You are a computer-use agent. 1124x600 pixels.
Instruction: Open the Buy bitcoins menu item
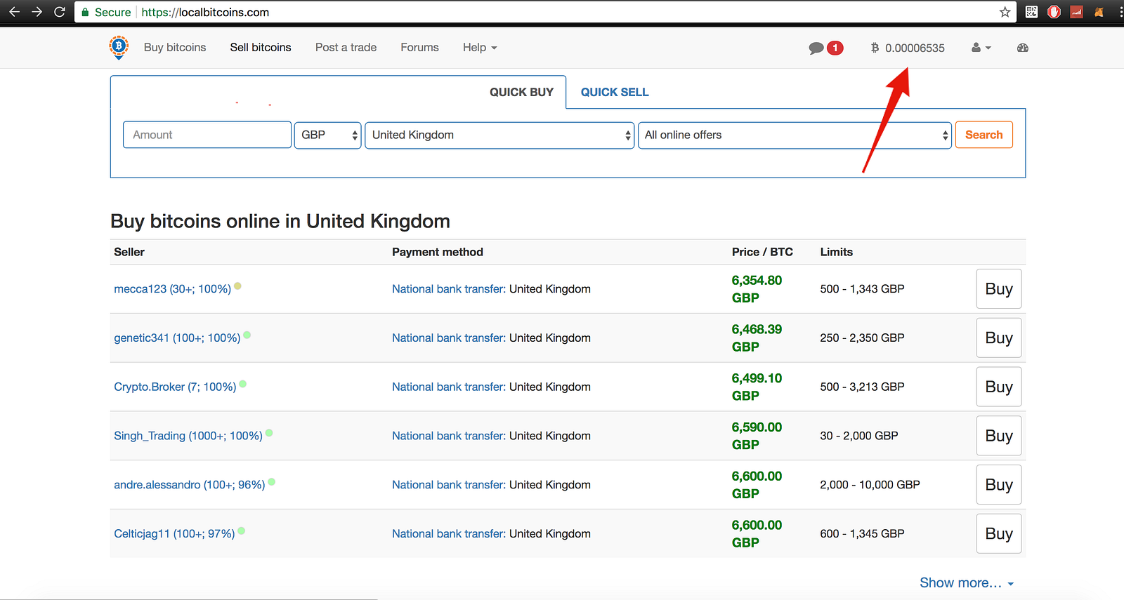click(175, 48)
